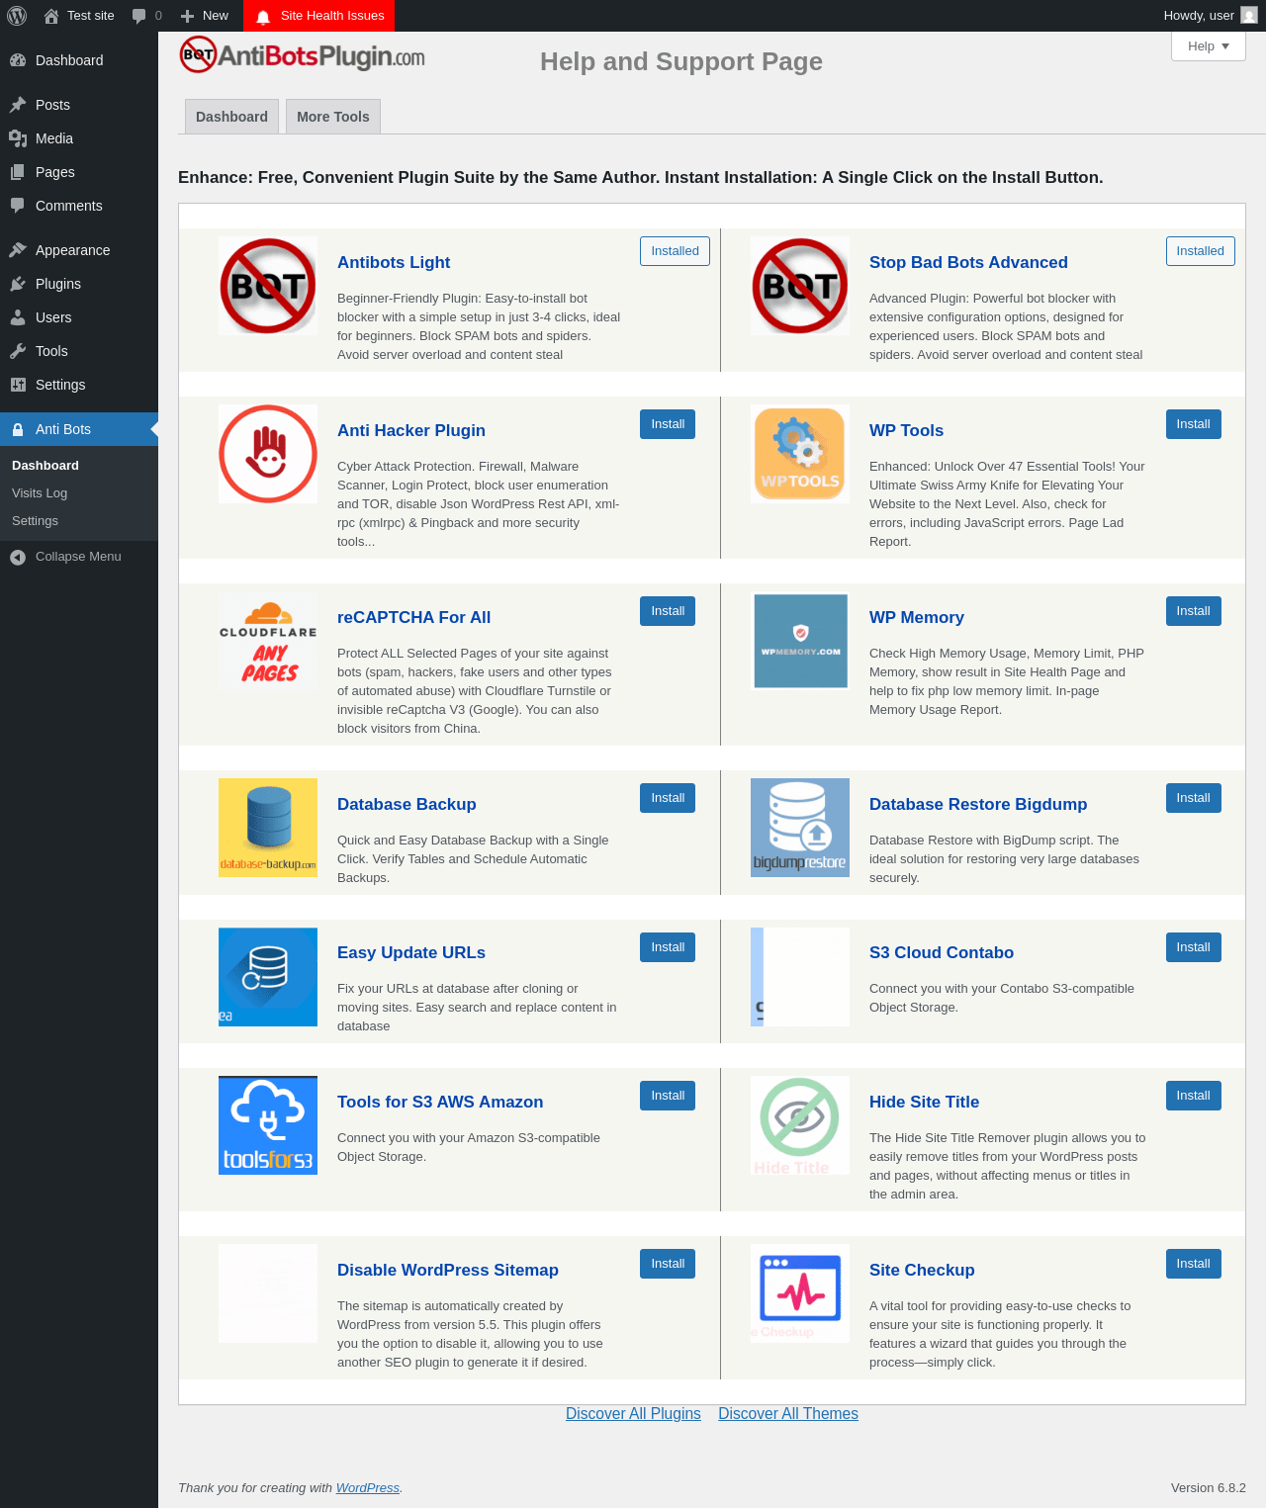Click the Media icon in sidebar
1266x1508 pixels.
pos(18,138)
